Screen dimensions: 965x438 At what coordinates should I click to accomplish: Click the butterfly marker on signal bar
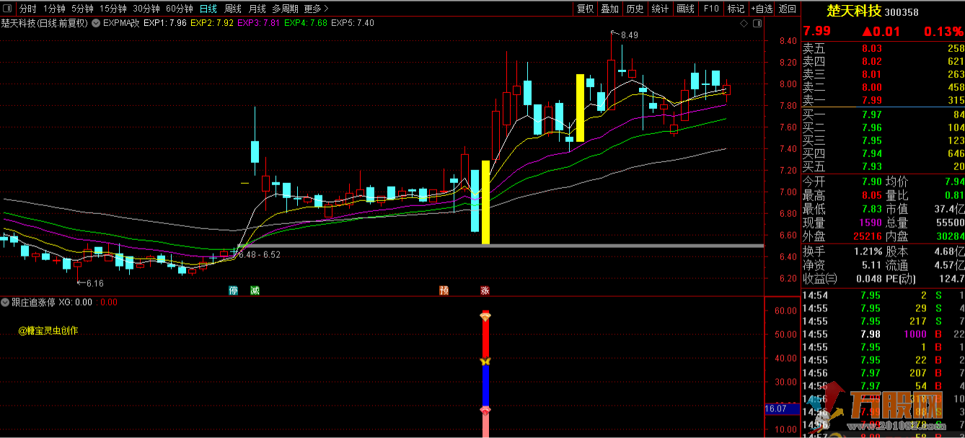(x=485, y=362)
